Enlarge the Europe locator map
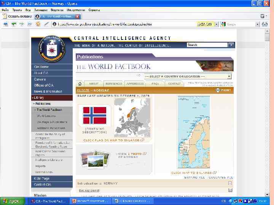Viewport: 274px width, 205px height. 132,118
